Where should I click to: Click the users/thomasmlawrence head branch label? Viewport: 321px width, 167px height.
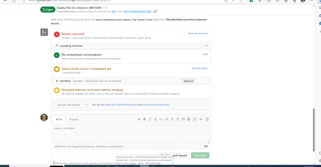pos(137,12)
